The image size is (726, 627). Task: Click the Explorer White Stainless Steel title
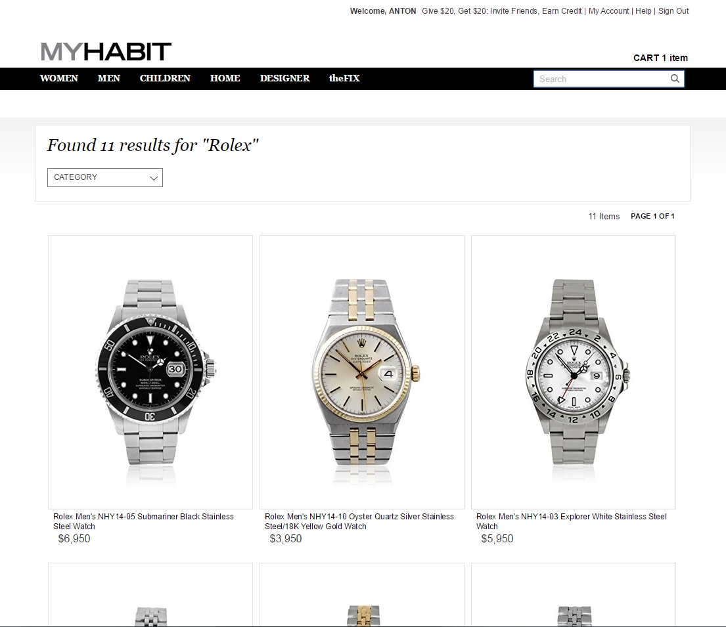pyautogui.click(x=572, y=521)
